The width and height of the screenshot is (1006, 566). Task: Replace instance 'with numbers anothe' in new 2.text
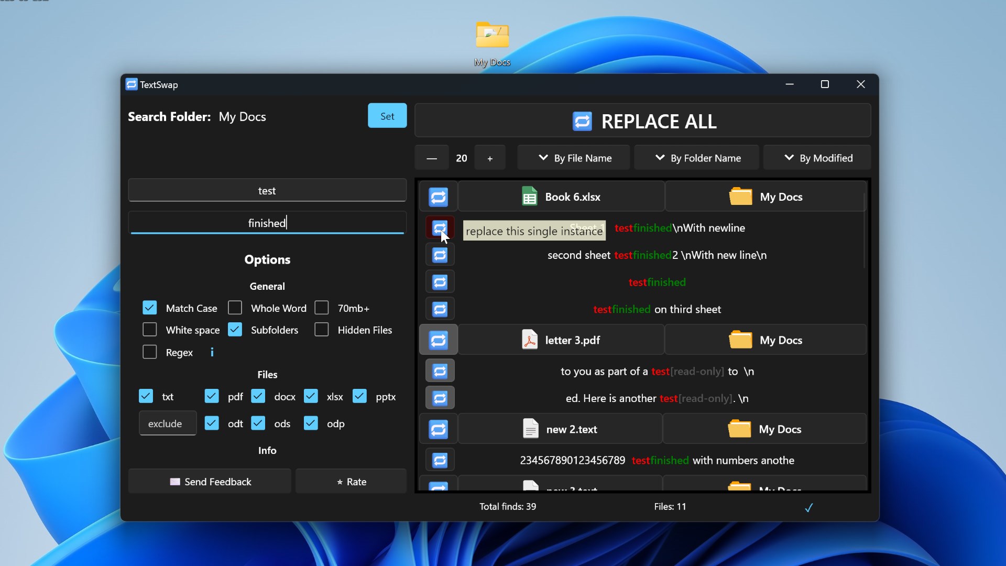[440, 460]
